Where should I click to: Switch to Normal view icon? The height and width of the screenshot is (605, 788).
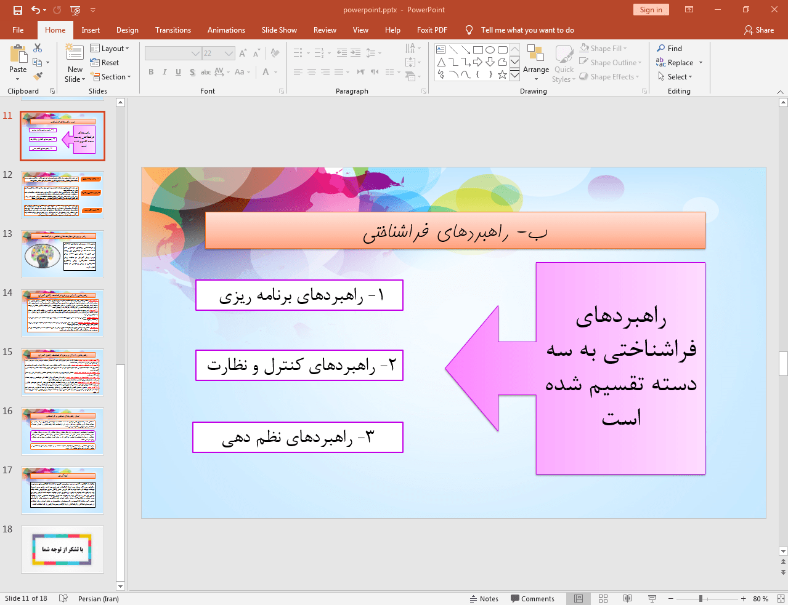[x=579, y=598]
